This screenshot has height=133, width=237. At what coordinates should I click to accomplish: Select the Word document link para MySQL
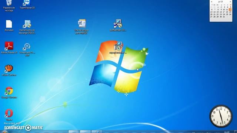[82, 27]
